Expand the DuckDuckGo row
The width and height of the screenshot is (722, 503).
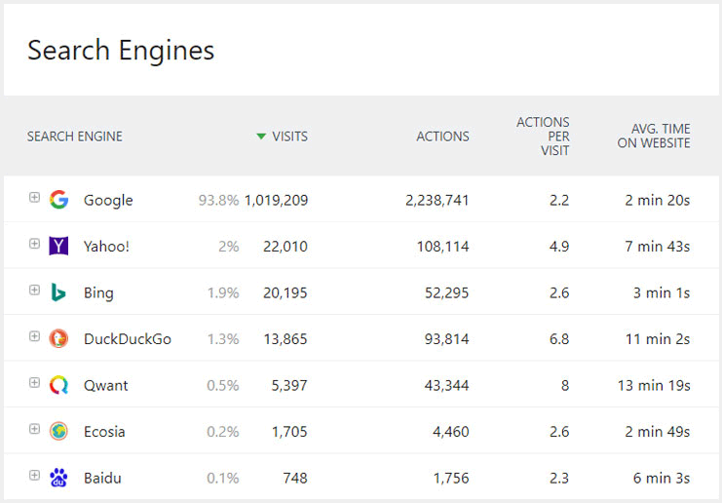tap(34, 336)
